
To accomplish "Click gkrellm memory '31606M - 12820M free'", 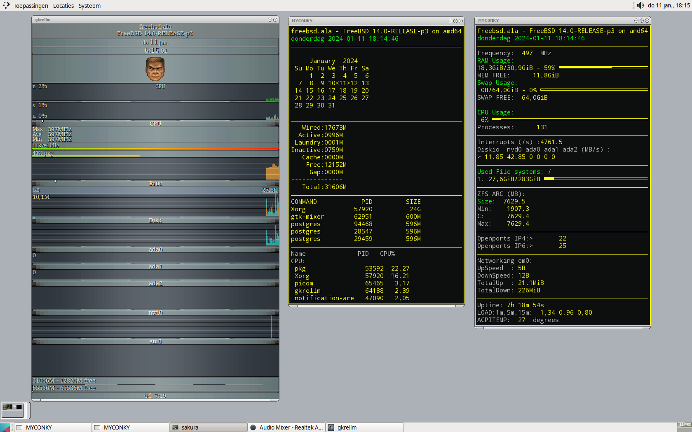I will [x=64, y=381].
